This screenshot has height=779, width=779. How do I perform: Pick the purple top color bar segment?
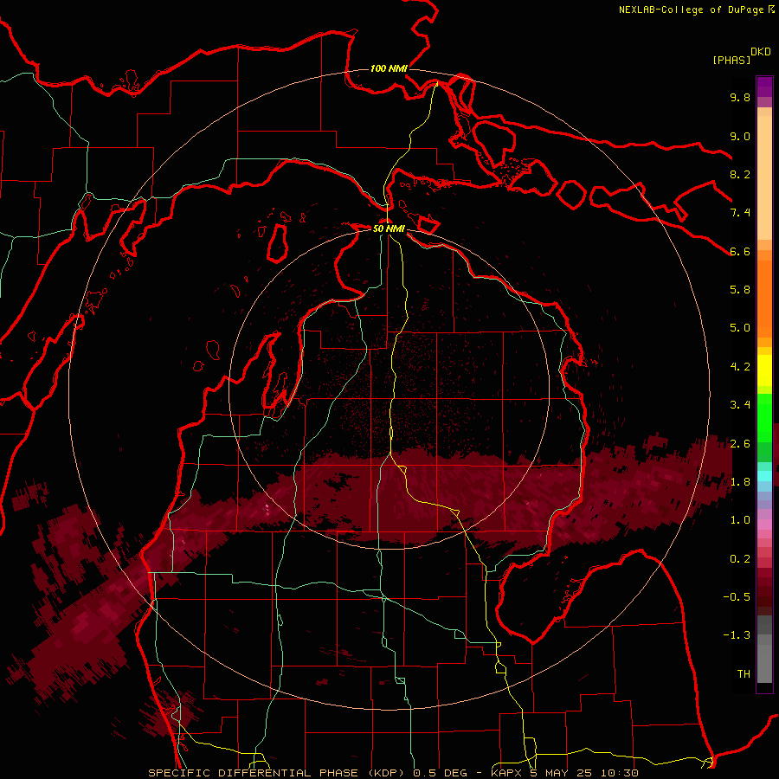(x=764, y=87)
